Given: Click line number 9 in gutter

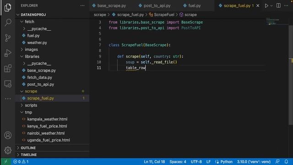Looking at the screenshot, I should tap(100, 56).
